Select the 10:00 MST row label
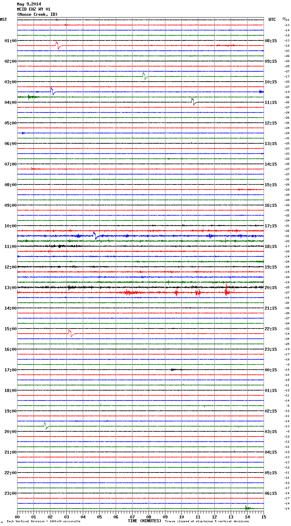Viewport: 291px width, 526px height. (11, 226)
